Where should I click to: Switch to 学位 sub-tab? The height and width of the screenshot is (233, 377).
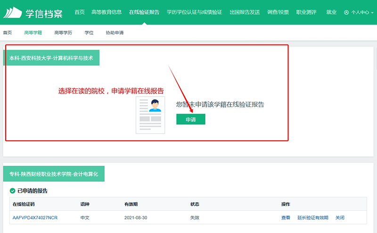point(89,32)
